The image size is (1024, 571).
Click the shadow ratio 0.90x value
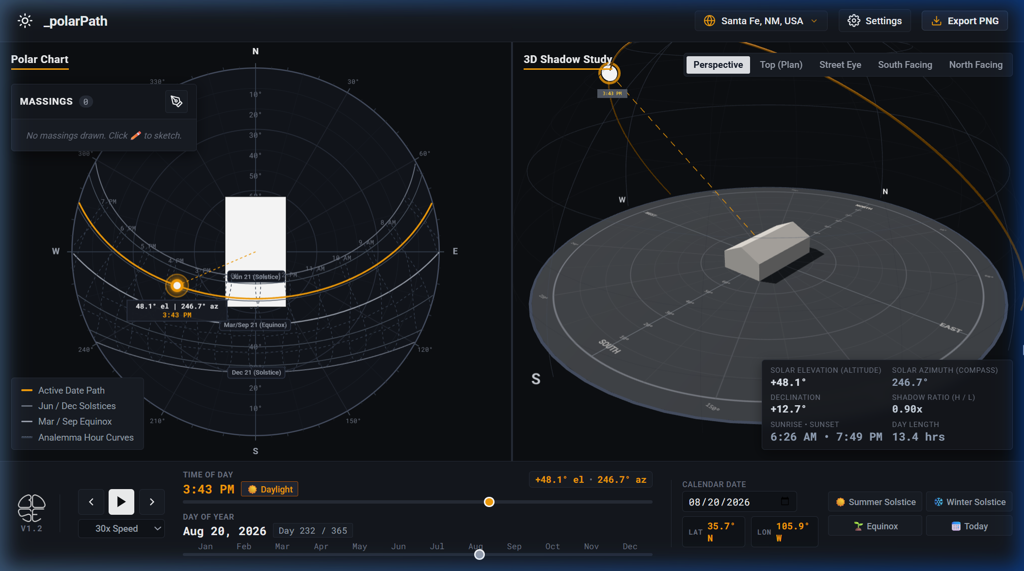point(907,409)
